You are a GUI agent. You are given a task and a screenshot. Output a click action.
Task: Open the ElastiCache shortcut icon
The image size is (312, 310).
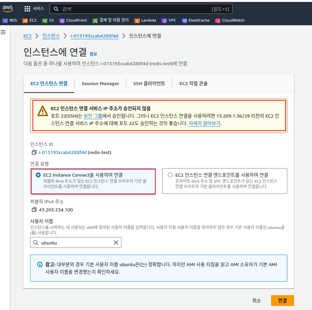184,21
